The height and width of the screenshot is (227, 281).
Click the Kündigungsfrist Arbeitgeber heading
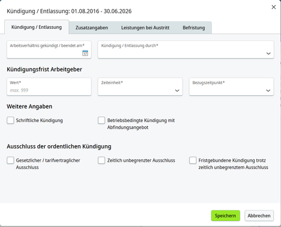tap(45, 70)
